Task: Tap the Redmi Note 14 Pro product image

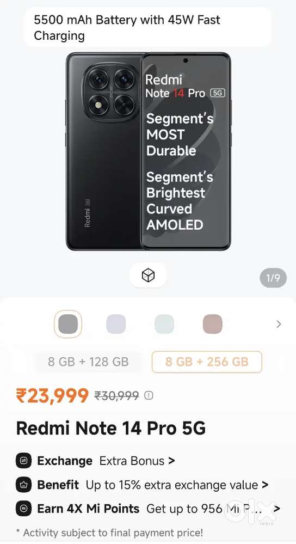Action: (149, 151)
